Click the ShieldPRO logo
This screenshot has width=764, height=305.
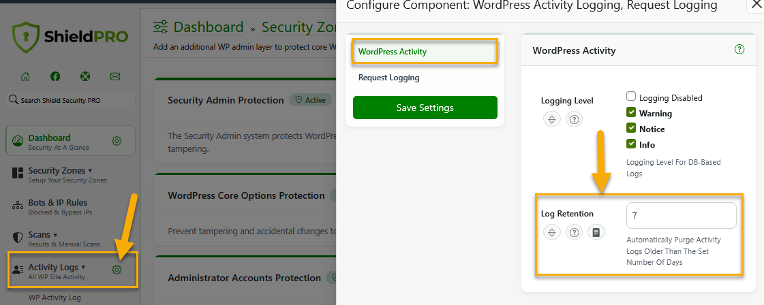70,37
